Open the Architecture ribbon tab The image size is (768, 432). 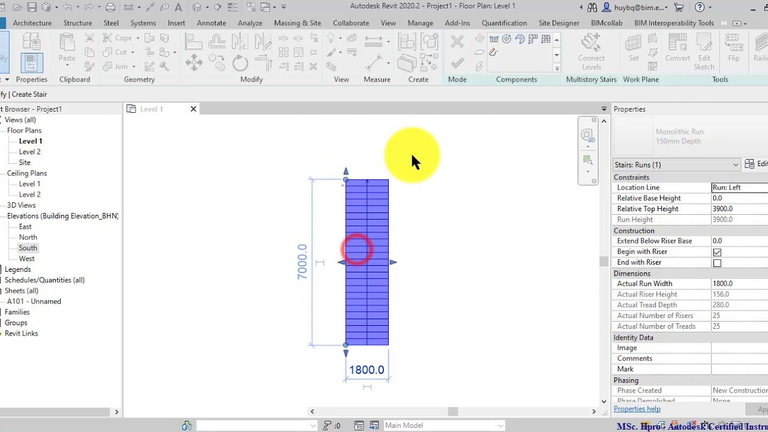point(32,23)
